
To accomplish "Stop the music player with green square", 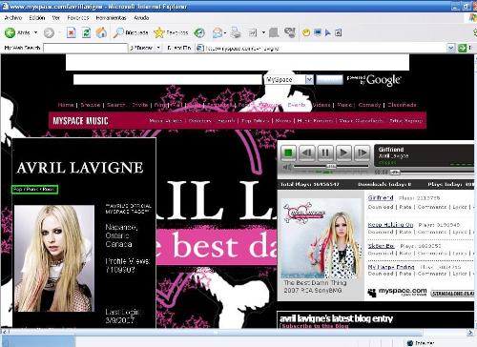I will [x=288, y=153].
